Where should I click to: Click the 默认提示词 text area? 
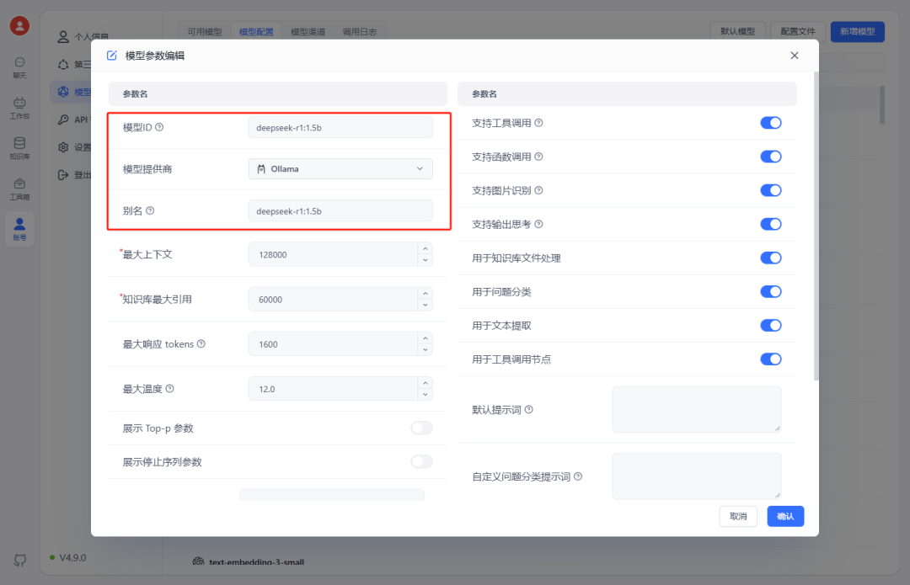click(697, 409)
